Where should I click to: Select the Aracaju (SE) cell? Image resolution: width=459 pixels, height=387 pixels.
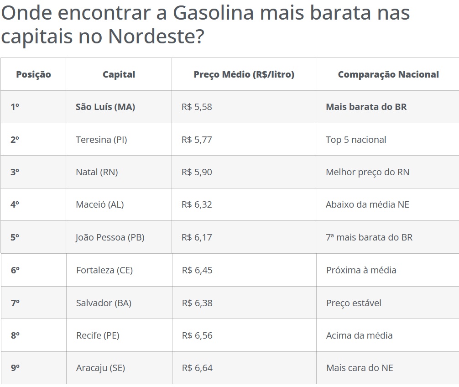100,368
